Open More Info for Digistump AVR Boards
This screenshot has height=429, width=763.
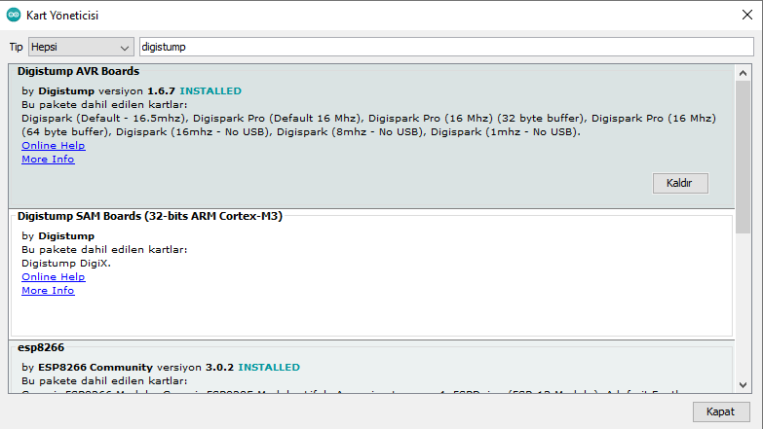click(x=48, y=160)
